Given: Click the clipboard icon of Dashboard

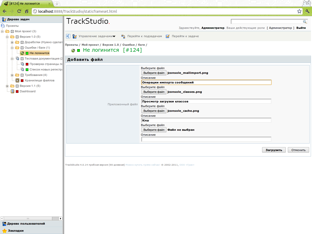Looking at the screenshot, I should (12, 91).
